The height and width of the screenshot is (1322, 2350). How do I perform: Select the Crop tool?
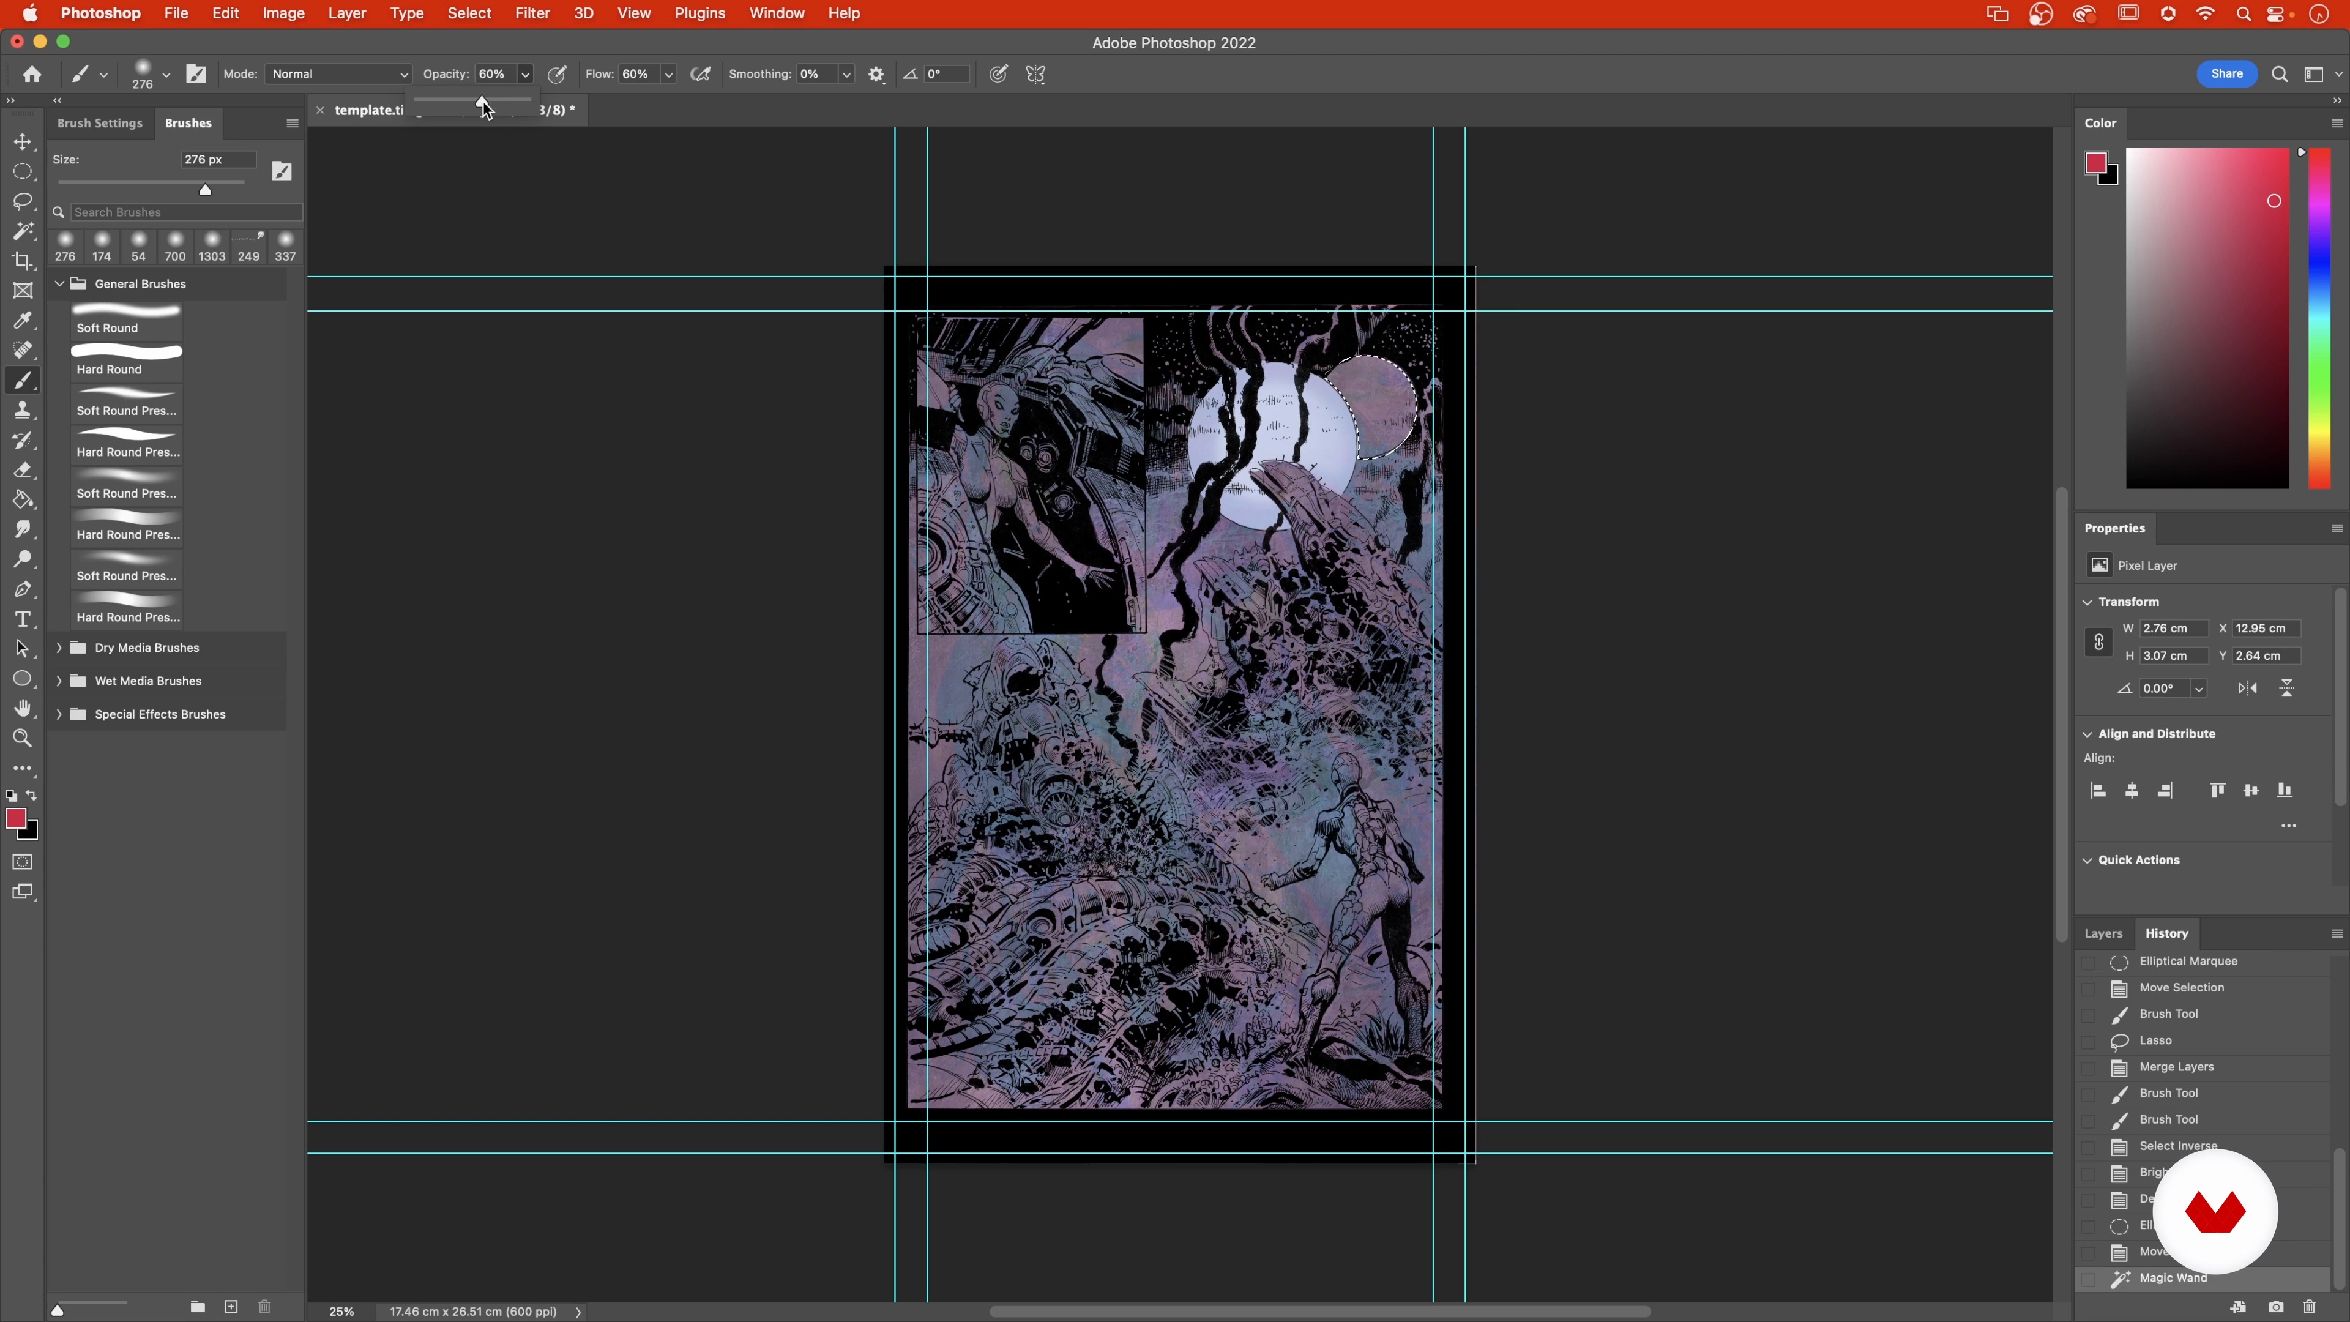click(x=23, y=261)
